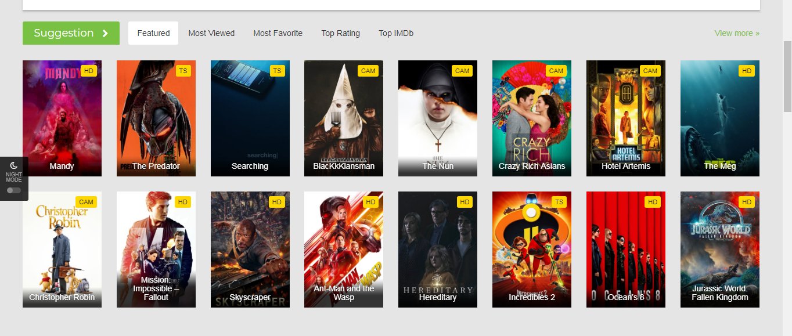Open the Christopher Robin poster

62,250
